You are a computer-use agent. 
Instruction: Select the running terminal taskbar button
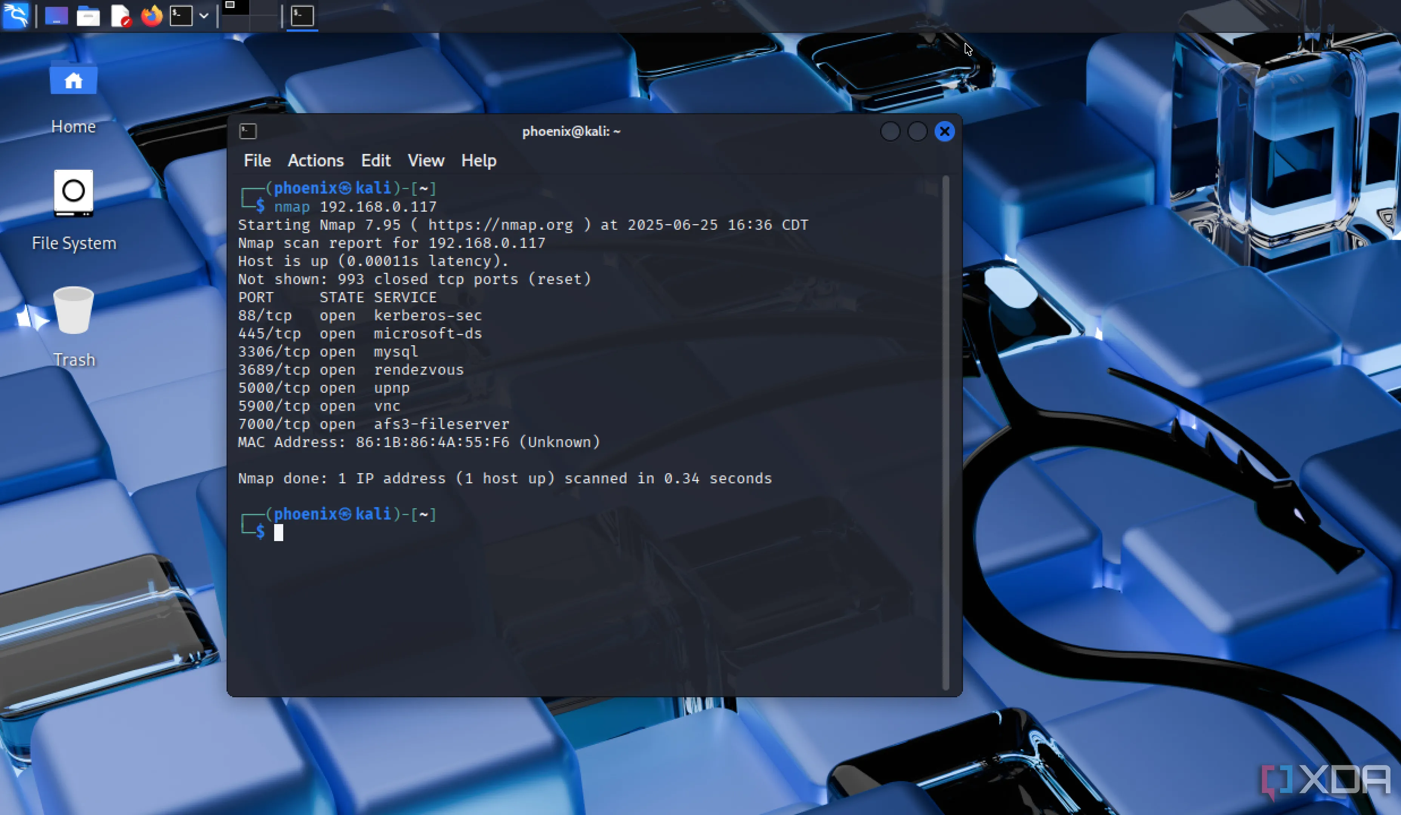pos(302,15)
